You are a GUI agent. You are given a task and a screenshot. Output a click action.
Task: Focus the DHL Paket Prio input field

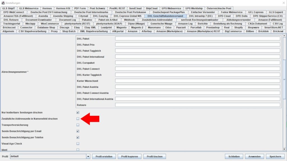tap(198, 44)
